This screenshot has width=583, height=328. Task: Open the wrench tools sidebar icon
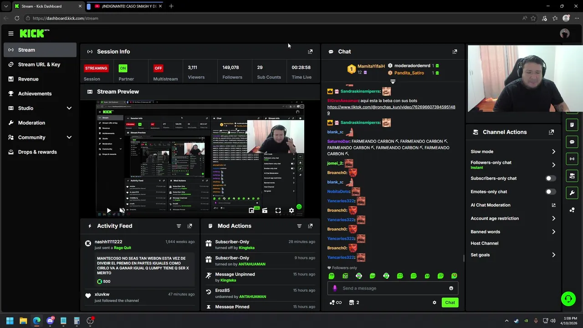(x=572, y=193)
